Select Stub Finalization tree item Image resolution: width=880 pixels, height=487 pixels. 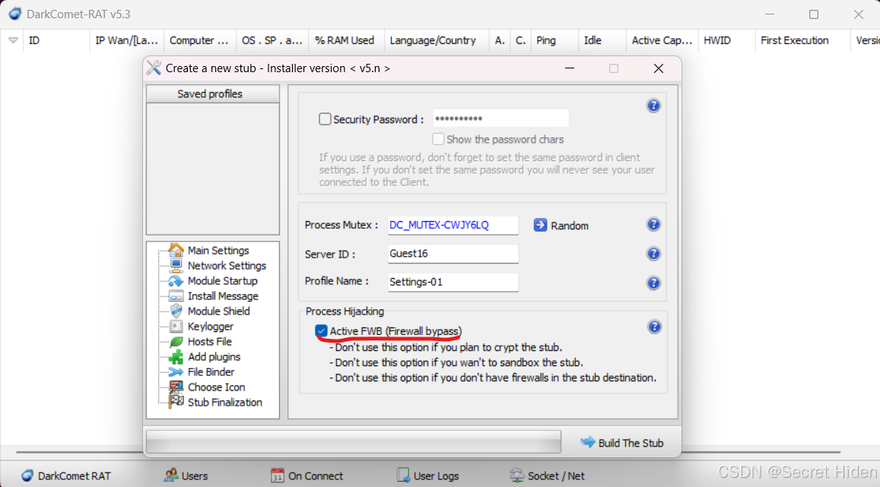click(x=224, y=403)
